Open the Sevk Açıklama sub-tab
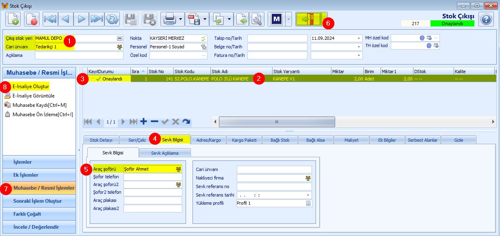Viewport: 500px width, 236px height. [x=165, y=153]
